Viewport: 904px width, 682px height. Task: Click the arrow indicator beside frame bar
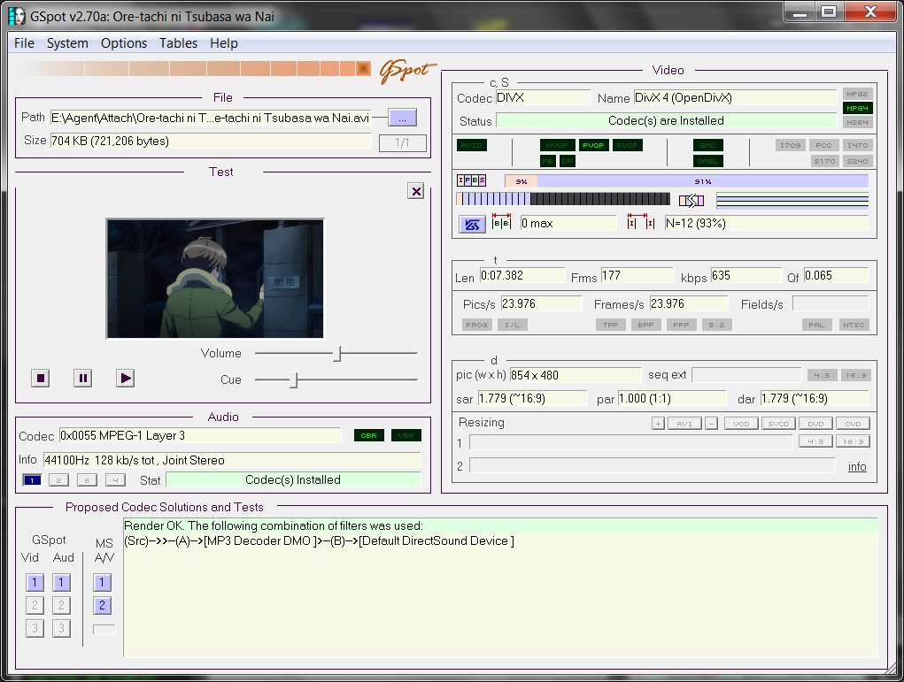point(692,201)
